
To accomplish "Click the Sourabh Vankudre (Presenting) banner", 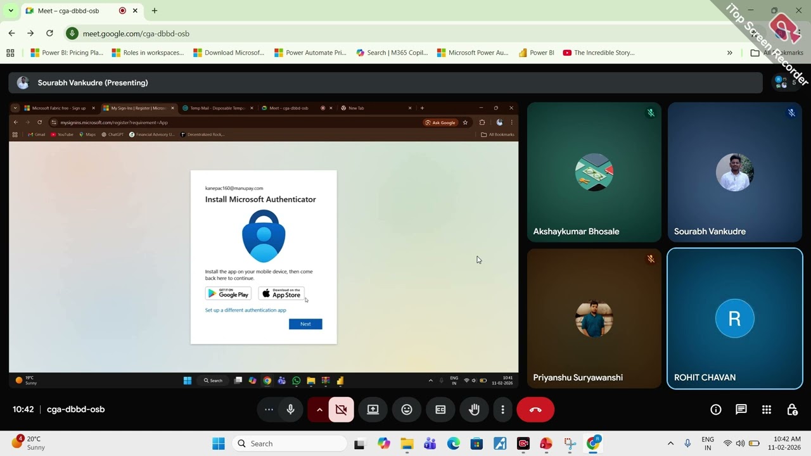I will pos(385,83).
